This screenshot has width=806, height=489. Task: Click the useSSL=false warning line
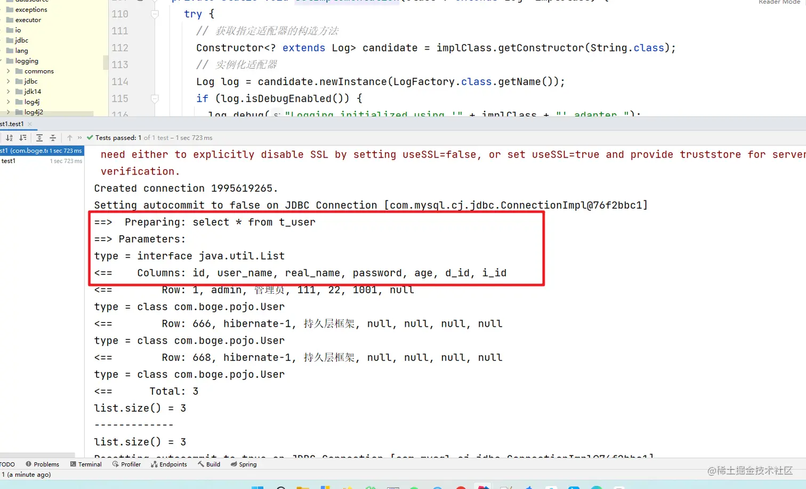(453, 155)
